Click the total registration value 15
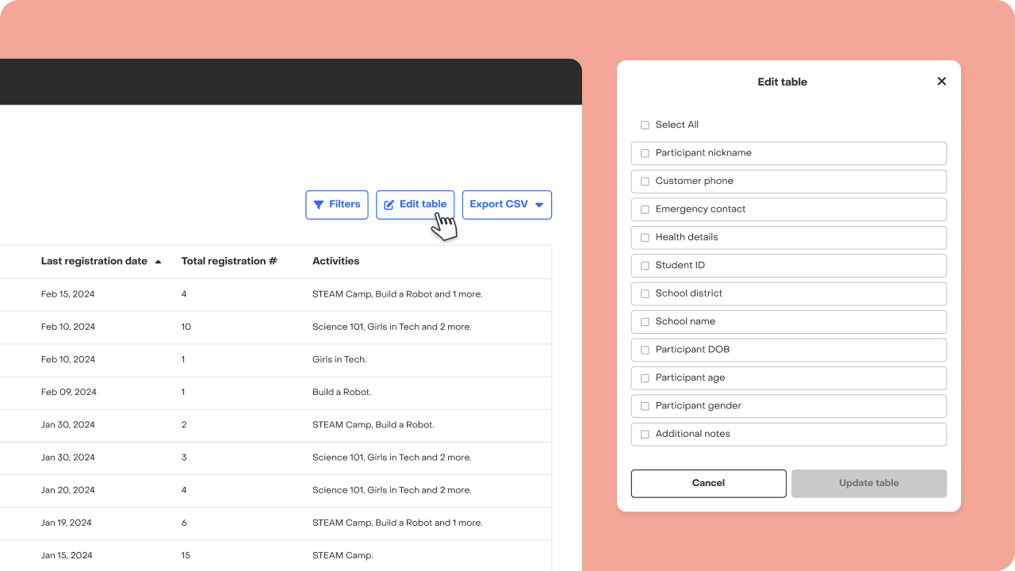This screenshot has height=571, width=1015. coord(186,555)
